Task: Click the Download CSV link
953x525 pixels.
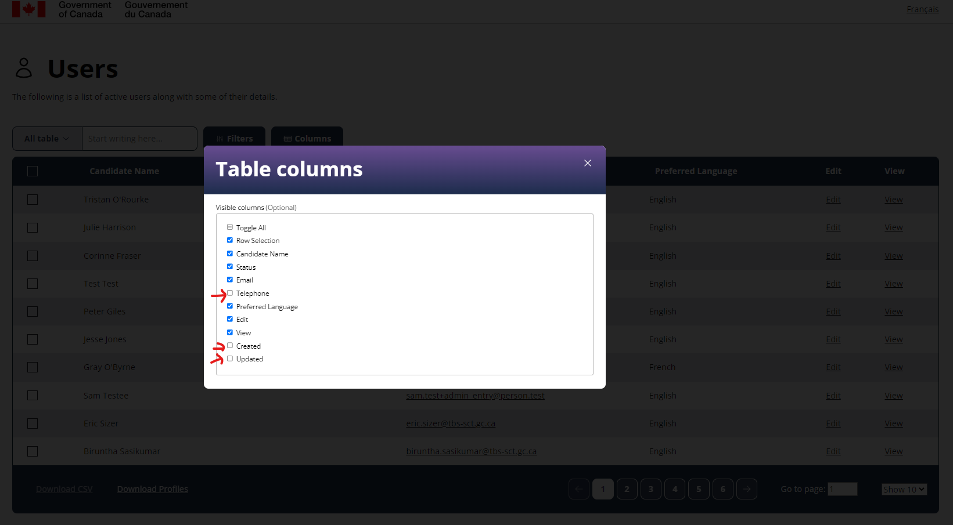Action: [x=64, y=488]
